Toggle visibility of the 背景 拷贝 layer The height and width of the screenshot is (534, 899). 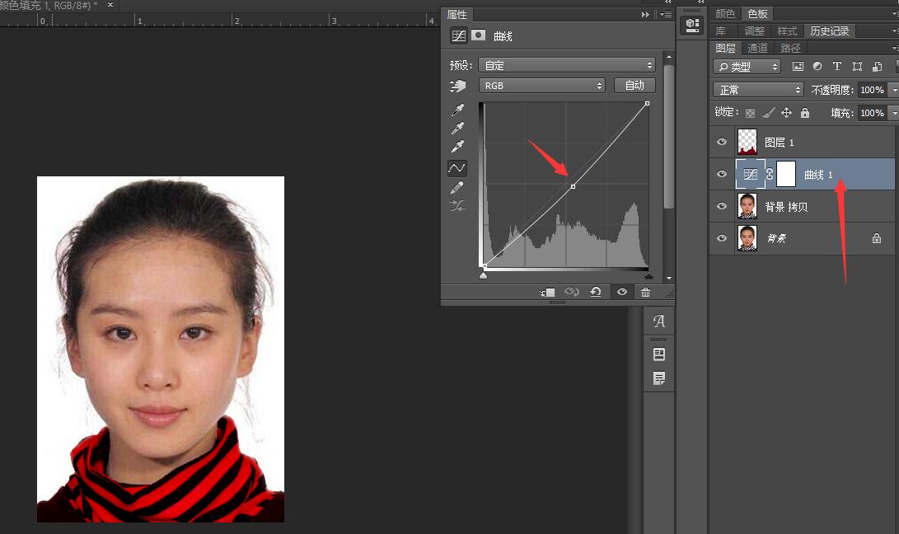[722, 206]
